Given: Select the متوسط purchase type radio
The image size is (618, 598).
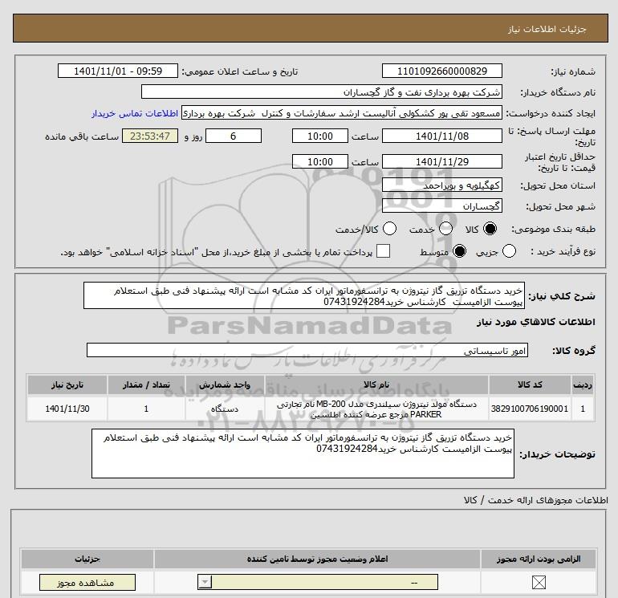Looking at the screenshot, I should tap(459, 251).
